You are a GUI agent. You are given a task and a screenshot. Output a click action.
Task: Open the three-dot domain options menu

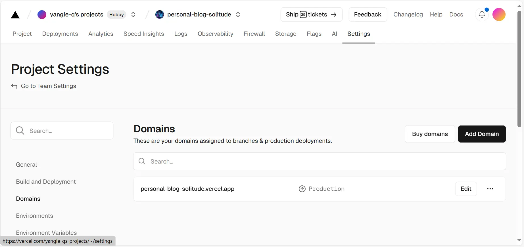point(490,189)
